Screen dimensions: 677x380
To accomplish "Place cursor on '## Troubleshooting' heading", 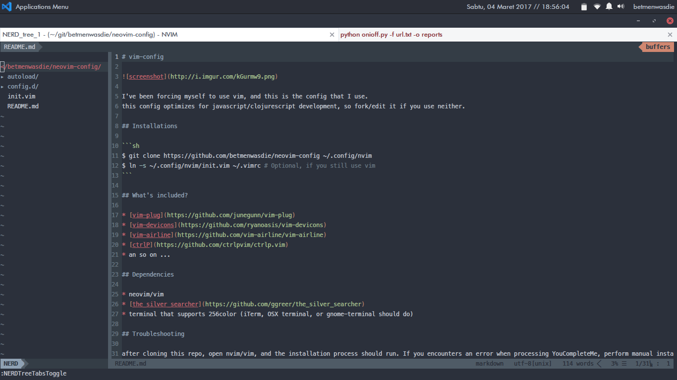I will pyautogui.click(x=153, y=334).
